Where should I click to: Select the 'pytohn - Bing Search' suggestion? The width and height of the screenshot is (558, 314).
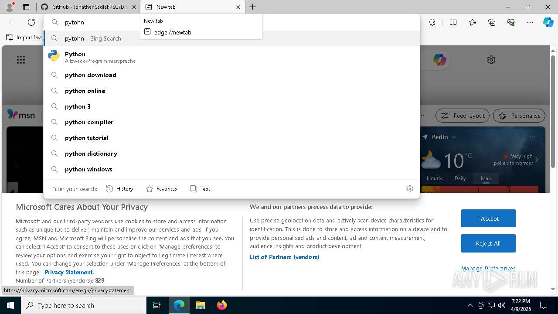click(231, 38)
